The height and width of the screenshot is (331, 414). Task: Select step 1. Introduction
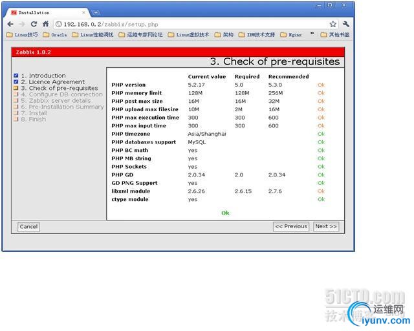point(43,76)
